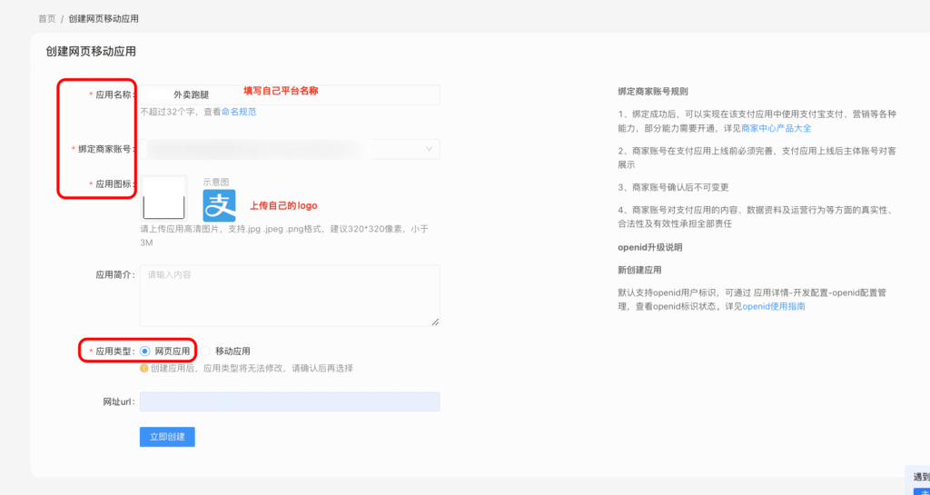Click into the 应用简介 text area

point(289,295)
